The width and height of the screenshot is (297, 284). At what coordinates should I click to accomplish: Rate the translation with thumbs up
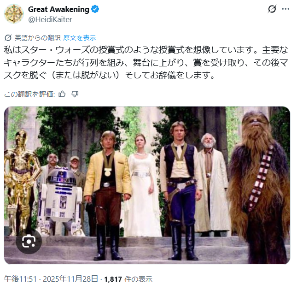pos(62,94)
